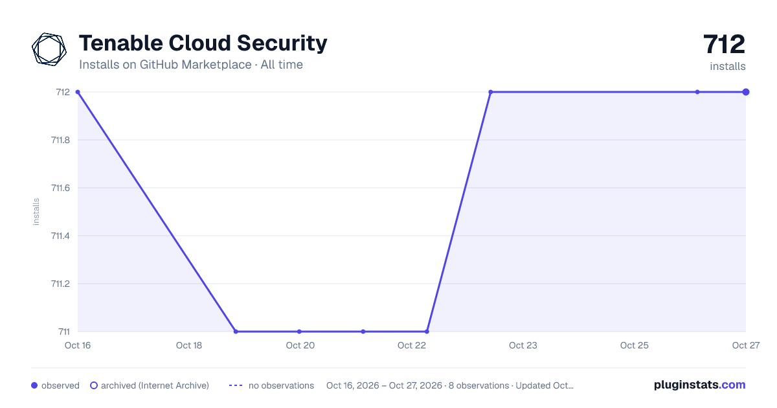Click the 712 y-axis label

[63, 92]
